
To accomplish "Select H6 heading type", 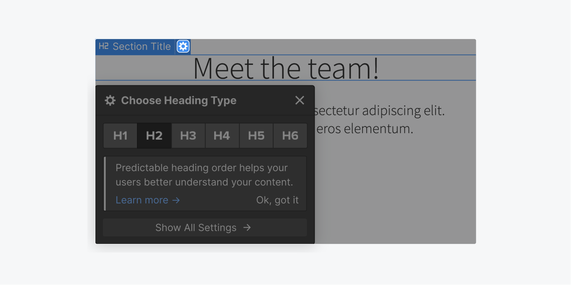I will 290,135.
